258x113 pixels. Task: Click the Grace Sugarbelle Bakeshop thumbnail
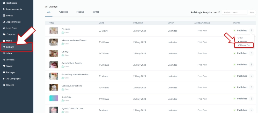click(x=54, y=76)
